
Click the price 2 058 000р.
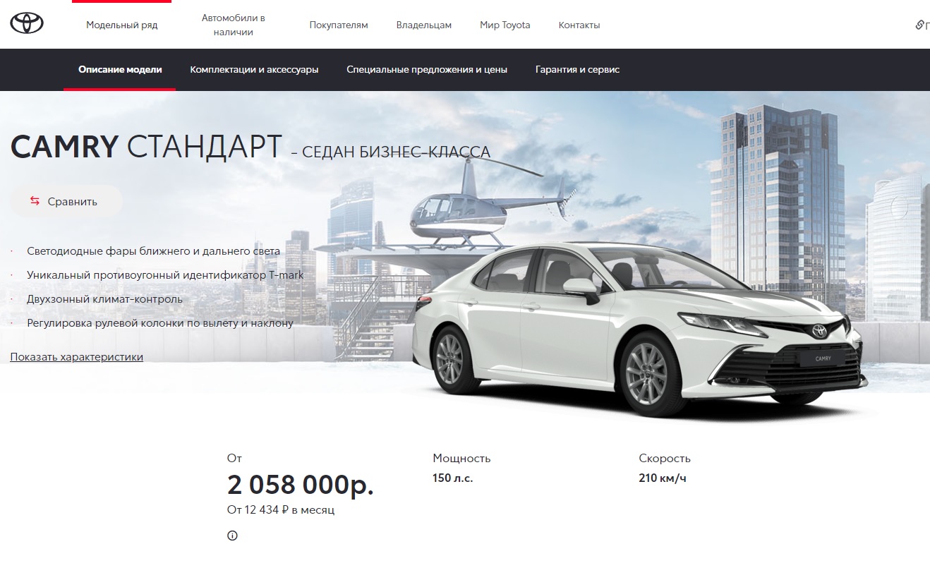tap(301, 485)
